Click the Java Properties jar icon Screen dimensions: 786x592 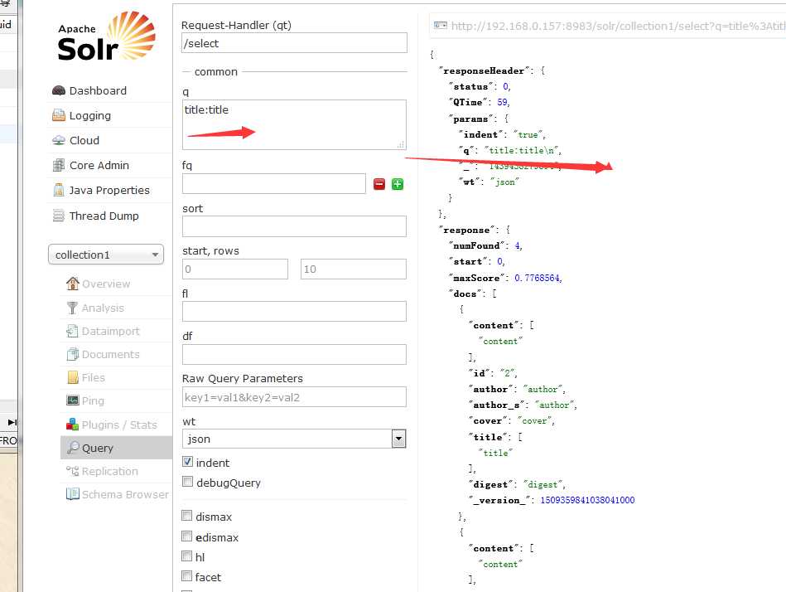[x=59, y=190]
